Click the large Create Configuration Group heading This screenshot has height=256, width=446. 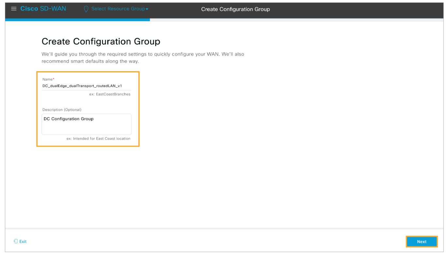(x=101, y=42)
